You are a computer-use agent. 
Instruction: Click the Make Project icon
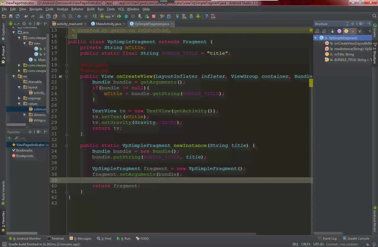pyautogui.click(x=95, y=16)
